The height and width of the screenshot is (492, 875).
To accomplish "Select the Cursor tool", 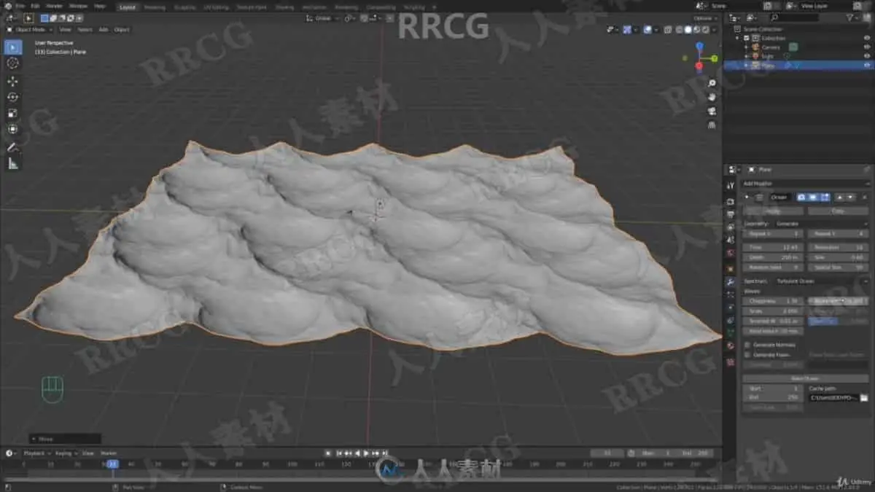I will 12,63.
